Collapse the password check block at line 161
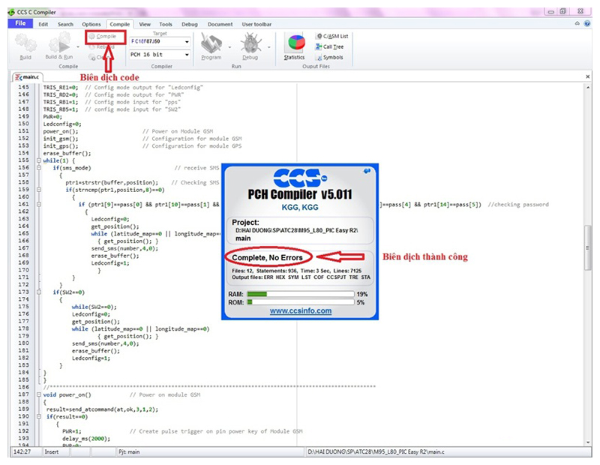 point(39,204)
